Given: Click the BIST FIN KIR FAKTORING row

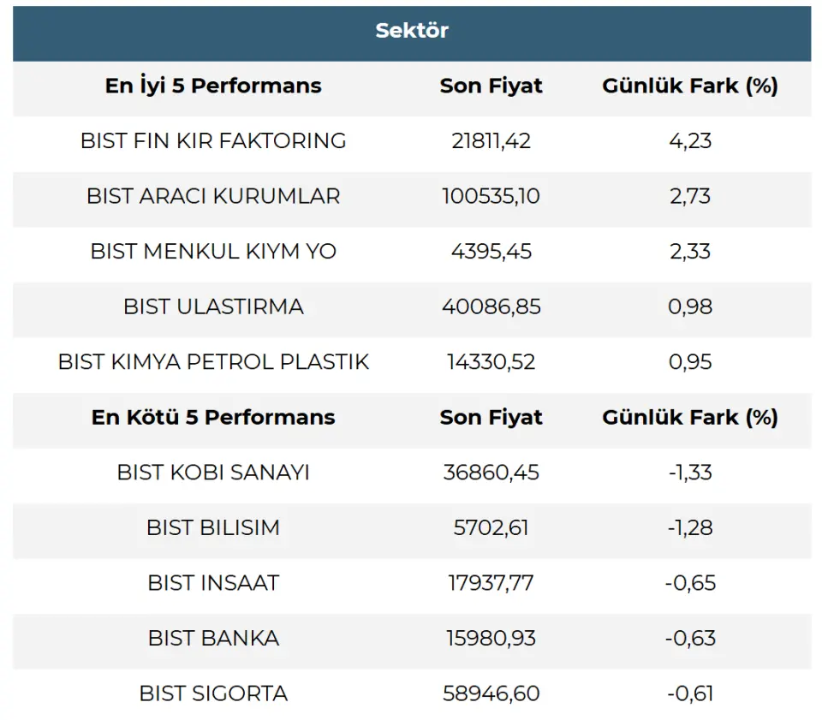Looking at the screenshot, I should 412,141.
